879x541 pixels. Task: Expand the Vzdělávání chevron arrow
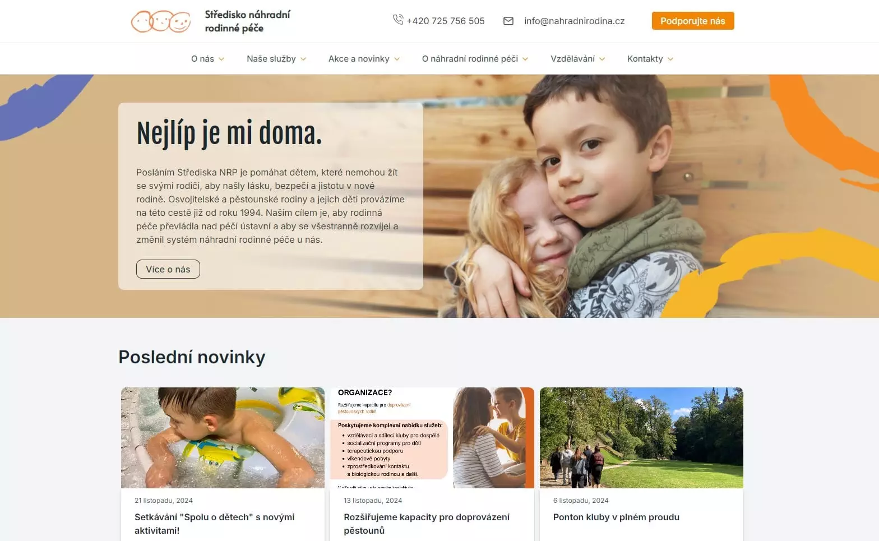[x=602, y=59]
